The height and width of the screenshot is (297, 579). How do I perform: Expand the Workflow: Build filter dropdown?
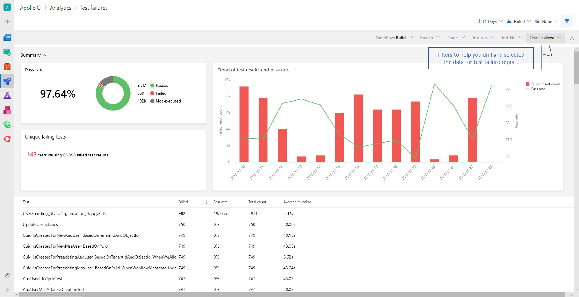394,38
